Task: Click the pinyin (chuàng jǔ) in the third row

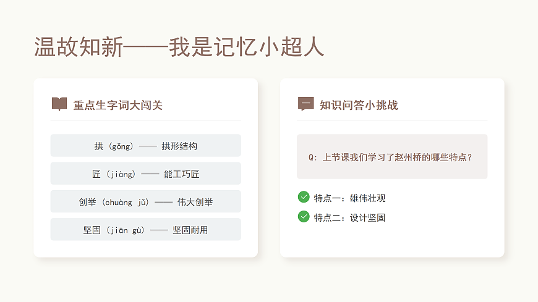Action: (x=126, y=202)
